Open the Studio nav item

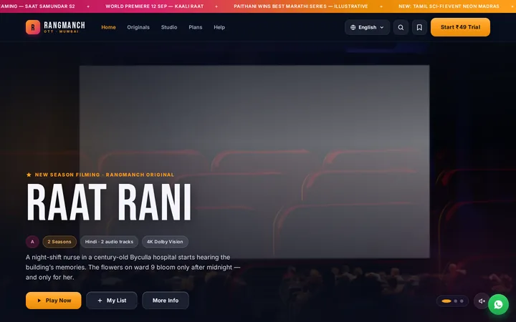point(169,27)
